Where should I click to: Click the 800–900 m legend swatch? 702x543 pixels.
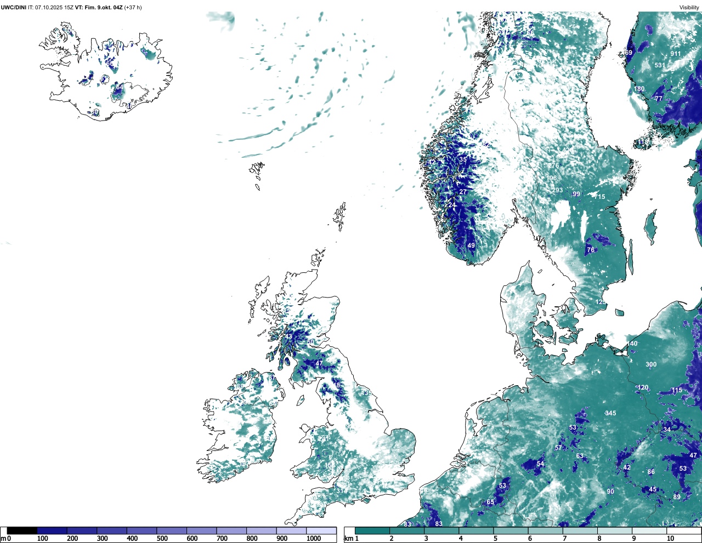[261, 531]
